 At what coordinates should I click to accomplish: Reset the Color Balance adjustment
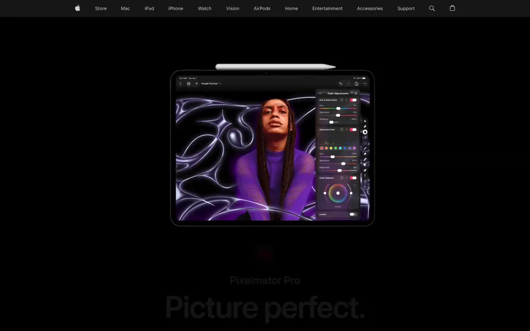click(x=342, y=178)
